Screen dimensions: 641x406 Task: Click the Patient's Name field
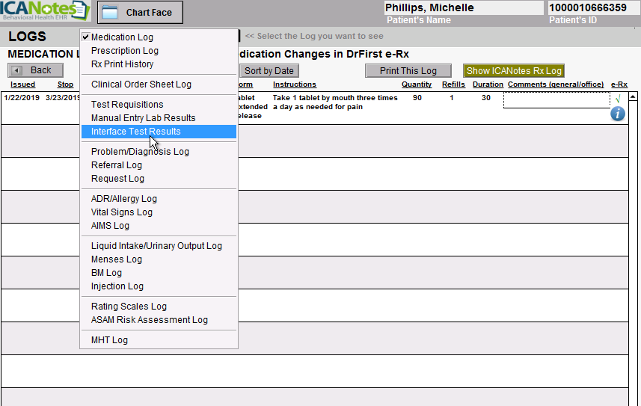click(464, 8)
